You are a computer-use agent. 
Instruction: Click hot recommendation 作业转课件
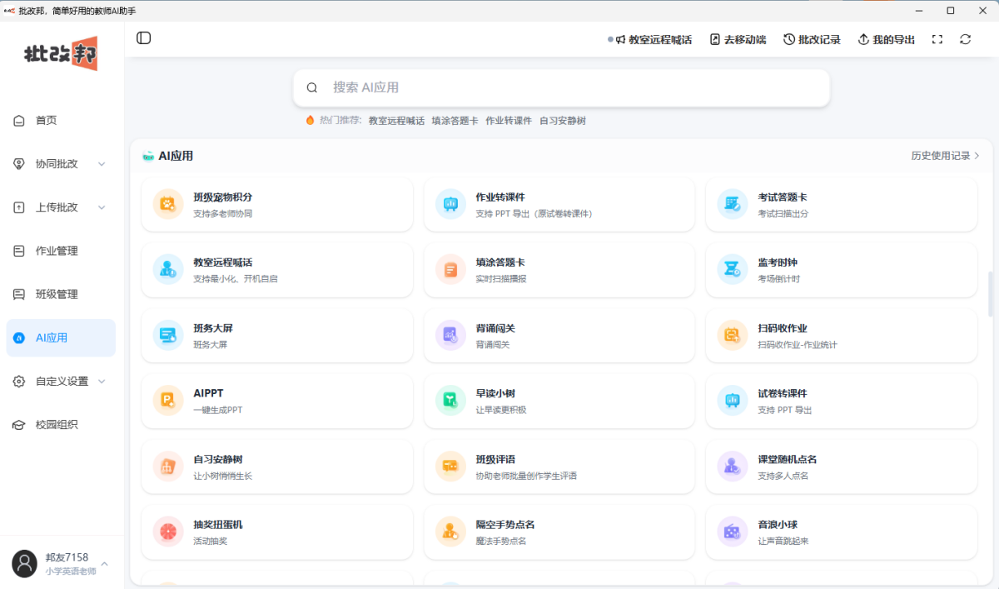[509, 121]
